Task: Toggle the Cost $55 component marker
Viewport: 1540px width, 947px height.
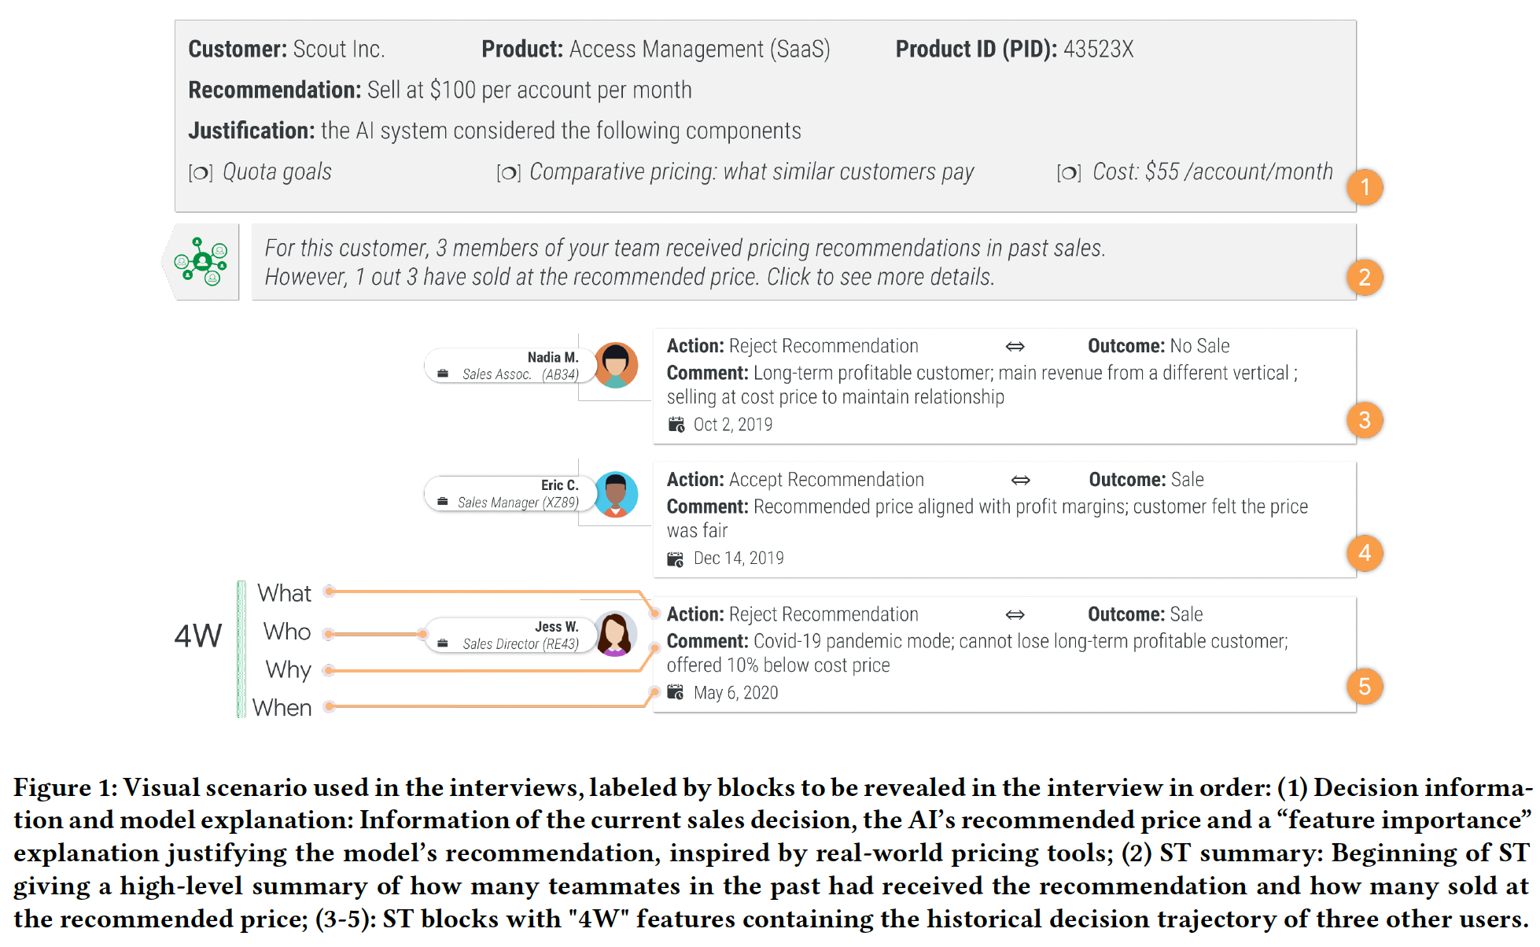Action: coord(1069,173)
